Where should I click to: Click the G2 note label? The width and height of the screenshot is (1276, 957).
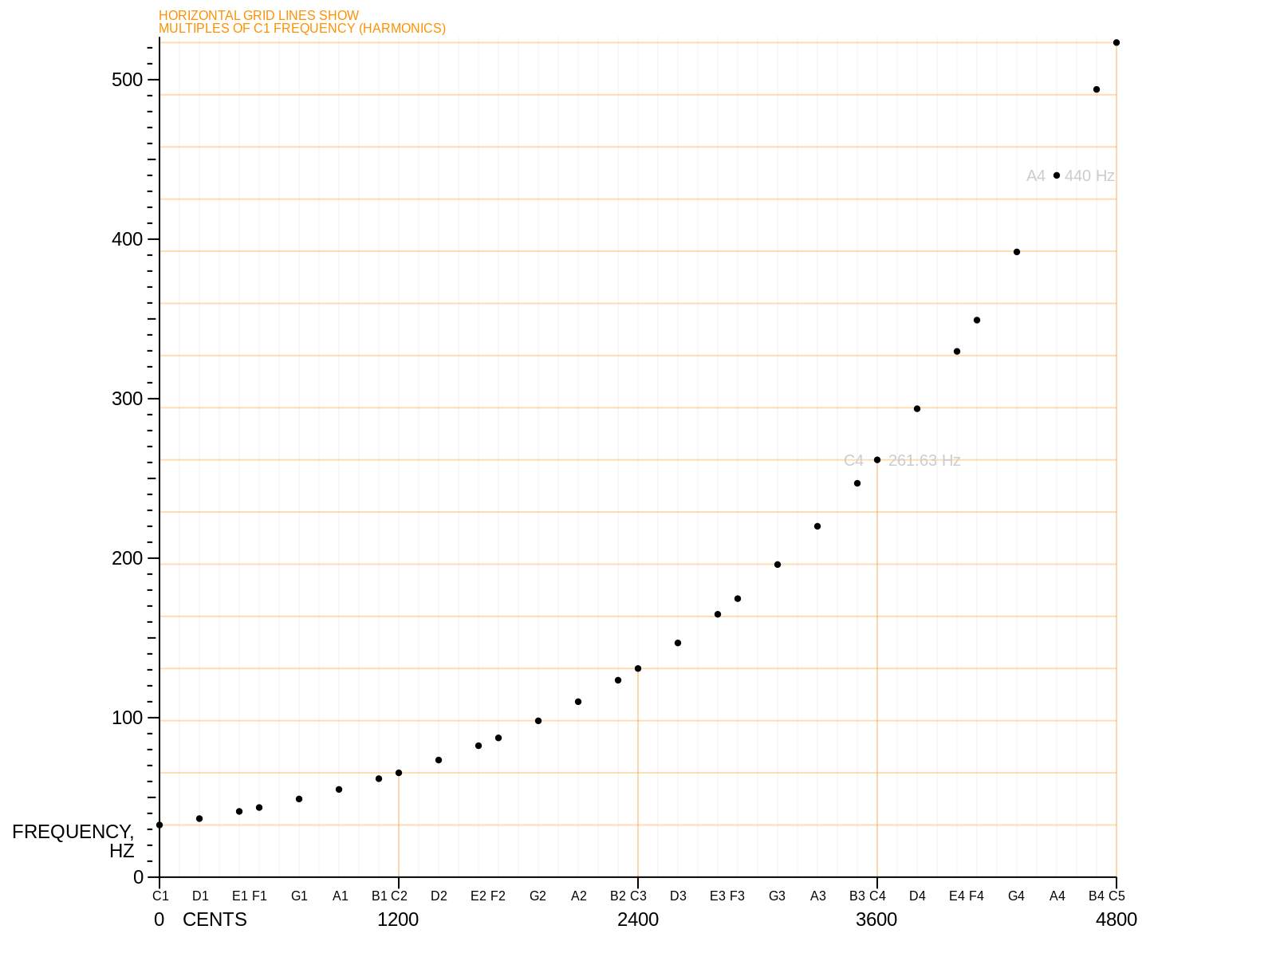[538, 896]
